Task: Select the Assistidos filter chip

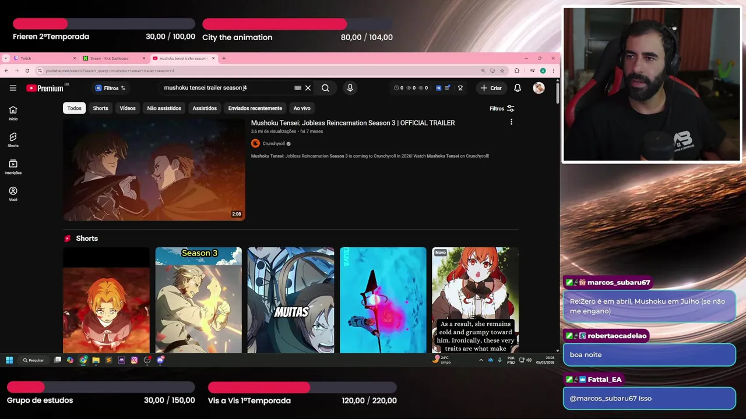Action: [x=205, y=108]
